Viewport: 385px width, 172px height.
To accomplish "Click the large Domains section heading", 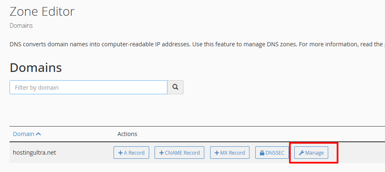I will tap(36, 67).
